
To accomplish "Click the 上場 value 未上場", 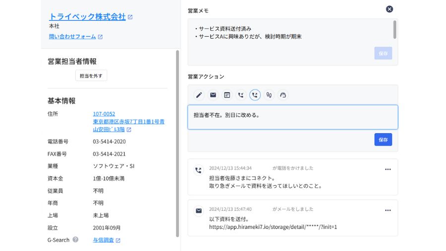I will 101,215.
